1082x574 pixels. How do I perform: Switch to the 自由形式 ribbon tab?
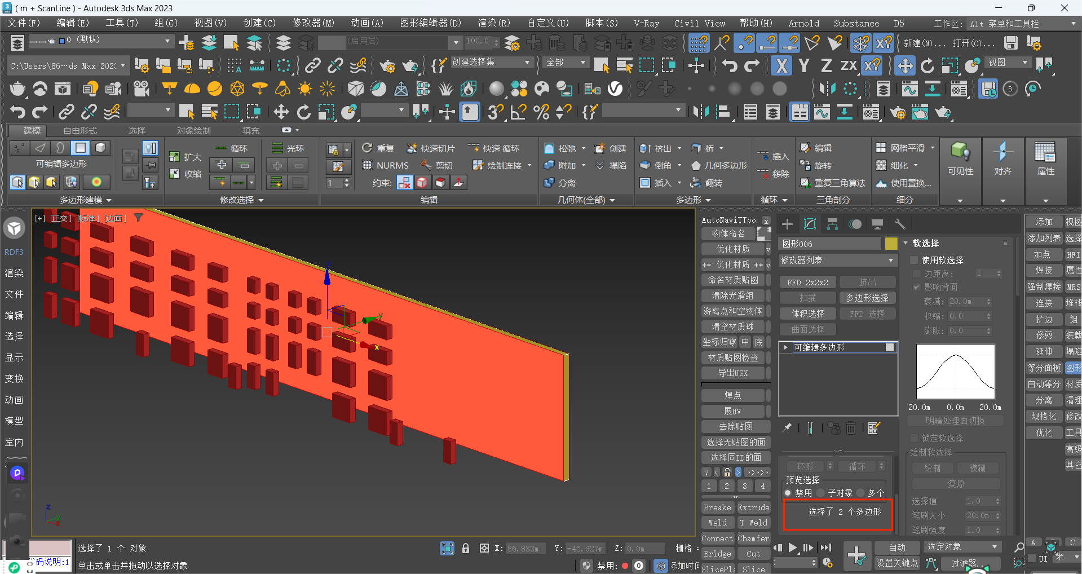(80, 130)
